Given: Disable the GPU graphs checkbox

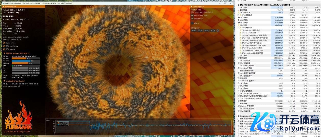Looking at the screenshot, I should [4, 49].
